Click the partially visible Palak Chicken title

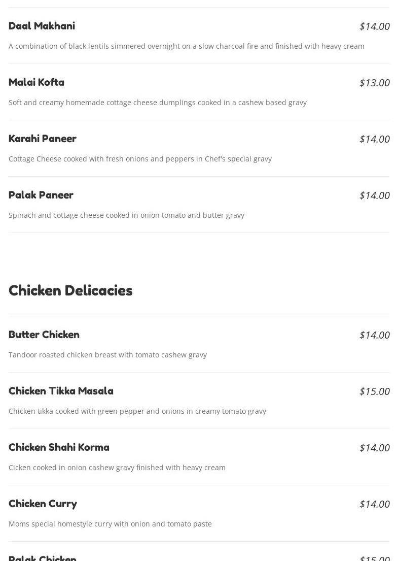[43, 558]
